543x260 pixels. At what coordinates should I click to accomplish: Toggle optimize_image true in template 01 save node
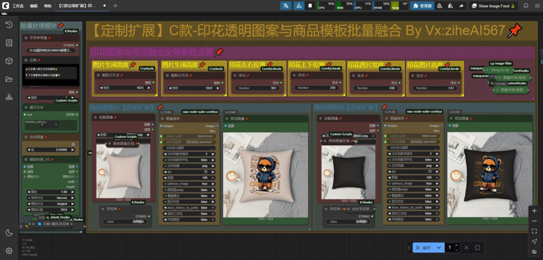tap(189, 184)
